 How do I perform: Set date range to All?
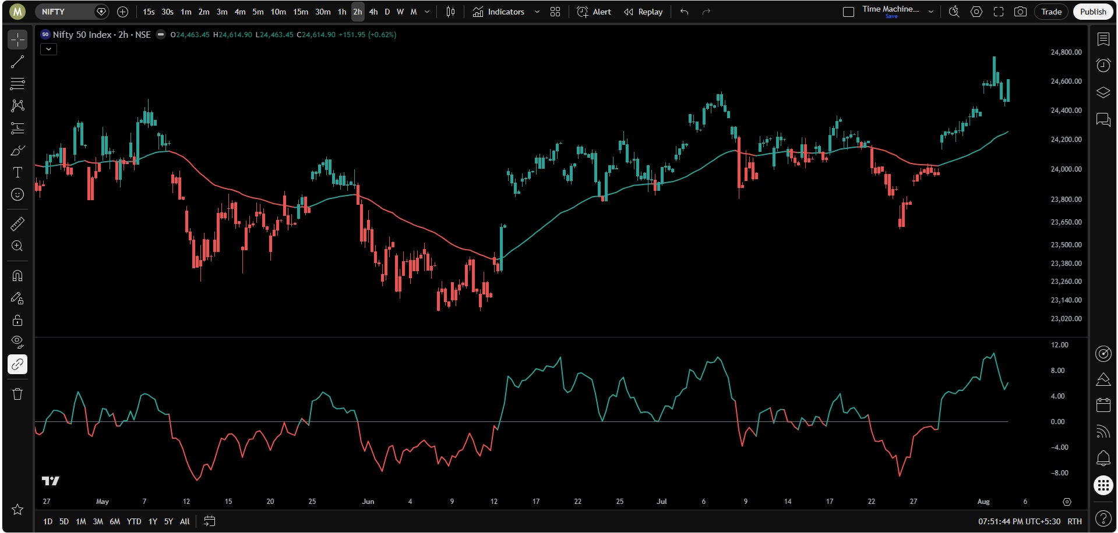click(x=185, y=521)
